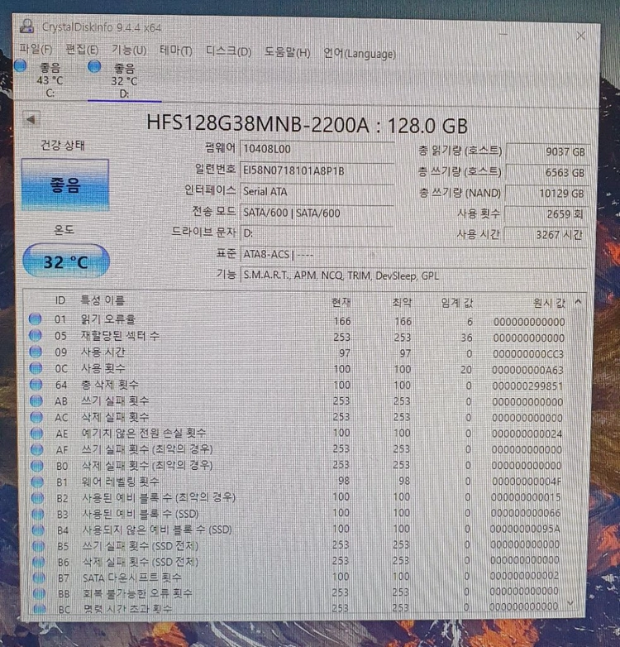This screenshot has height=647, width=620.
Task: Close the CrystalDiskInfo window
Action: [580, 36]
